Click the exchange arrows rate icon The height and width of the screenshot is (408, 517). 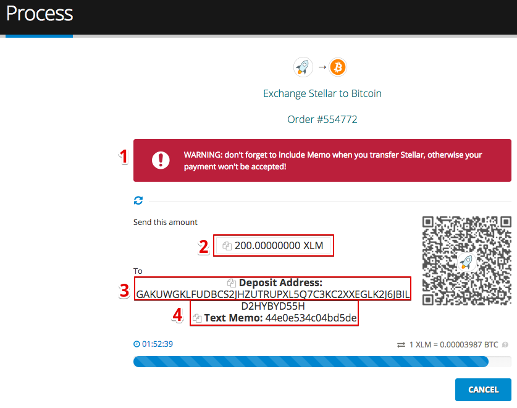point(401,345)
